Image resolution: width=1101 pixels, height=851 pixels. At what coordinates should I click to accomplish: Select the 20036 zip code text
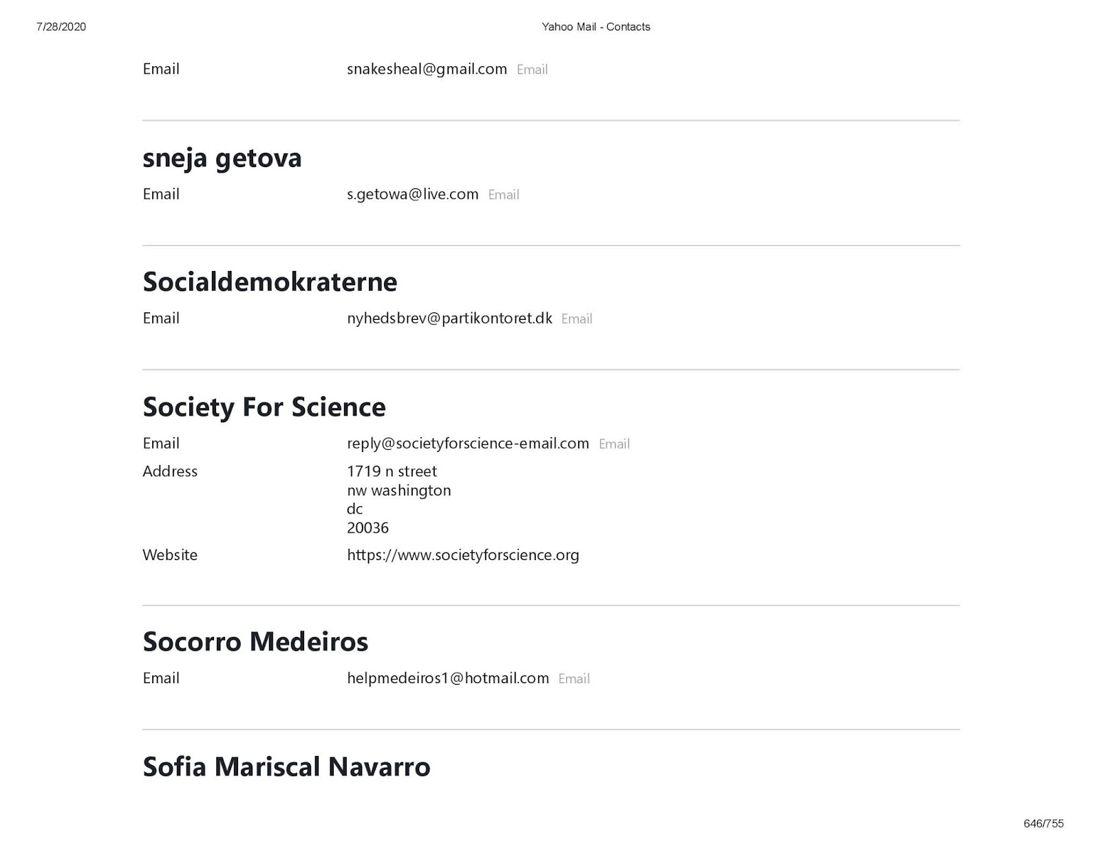[x=367, y=528]
